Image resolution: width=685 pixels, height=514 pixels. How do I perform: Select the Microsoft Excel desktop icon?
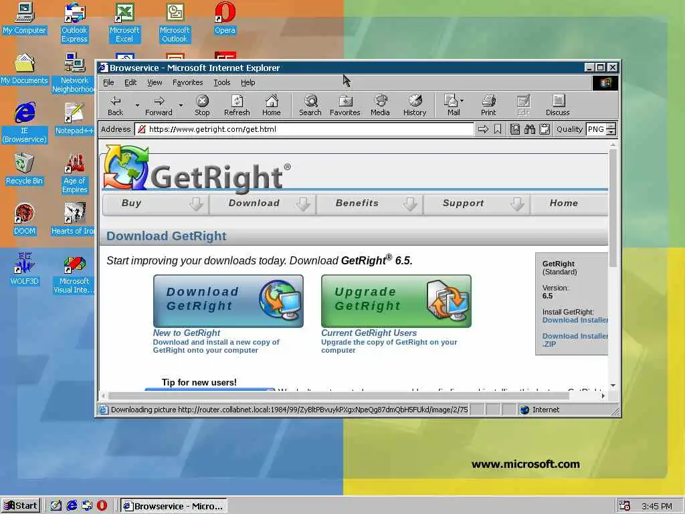(x=124, y=23)
